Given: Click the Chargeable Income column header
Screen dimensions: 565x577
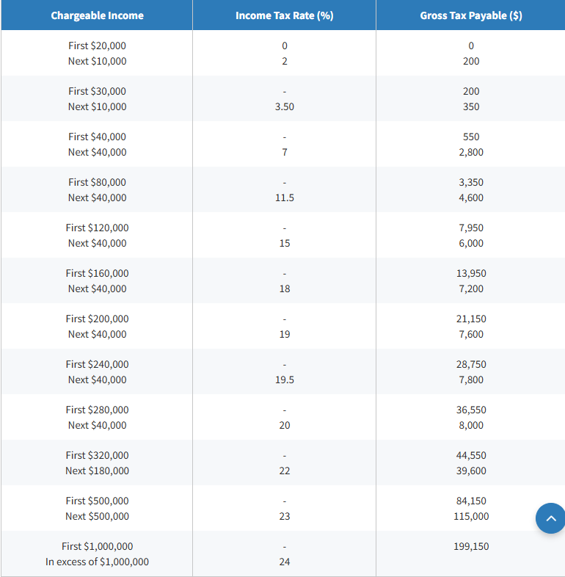Looking at the screenshot, I should (x=97, y=15).
